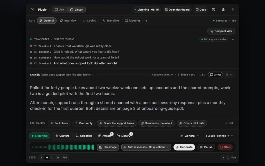This screenshot has width=265, height=166.
Task: Set window size to S
Action: coord(41,157)
